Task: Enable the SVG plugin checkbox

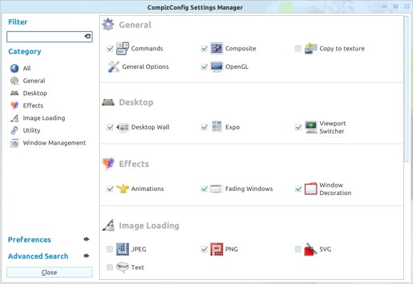Action: pyautogui.click(x=298, y=250)
